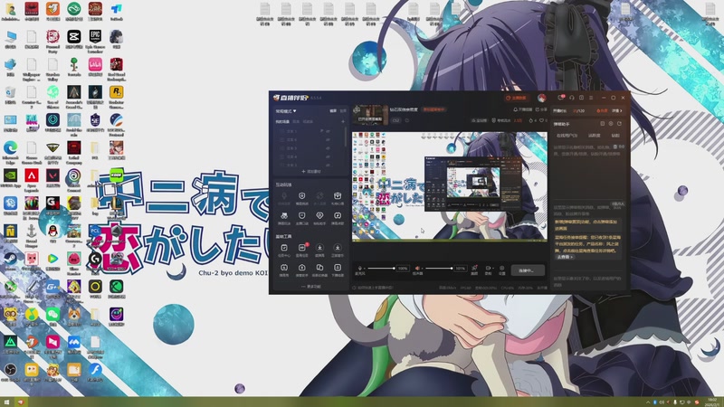Viewport: 724px width, 407px height.
Task: Open messages icon with red badge
Action: pos(561,98)
